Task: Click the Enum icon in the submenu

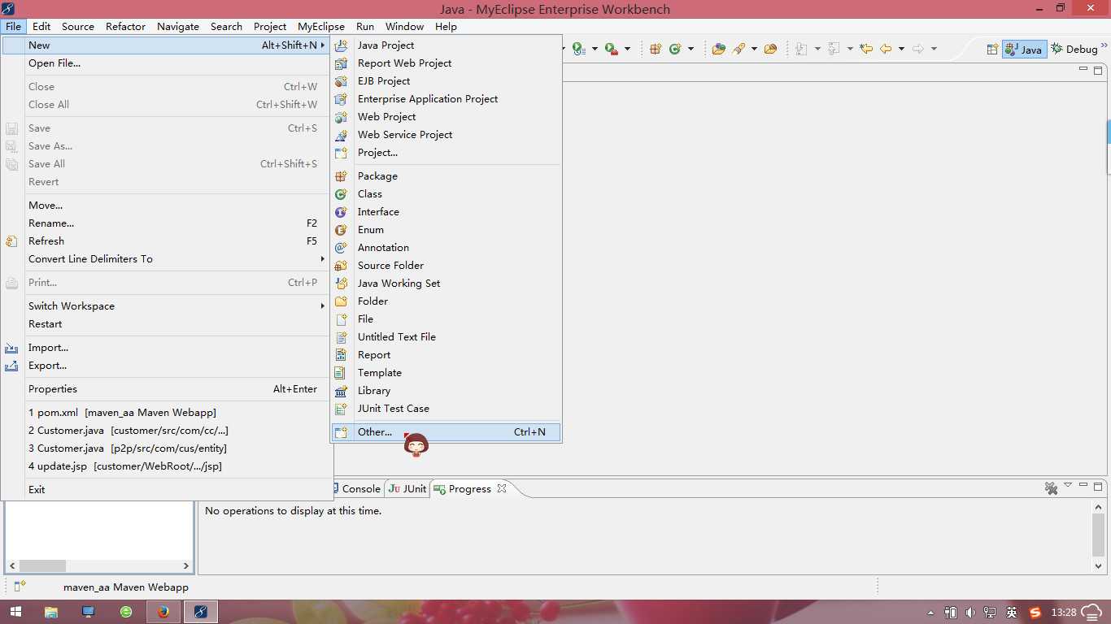Action: point(342,230)
